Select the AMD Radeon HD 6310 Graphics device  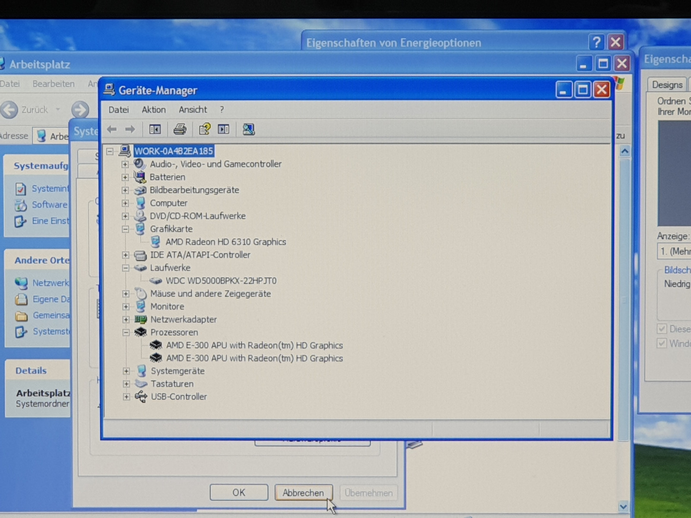point(225,242)
